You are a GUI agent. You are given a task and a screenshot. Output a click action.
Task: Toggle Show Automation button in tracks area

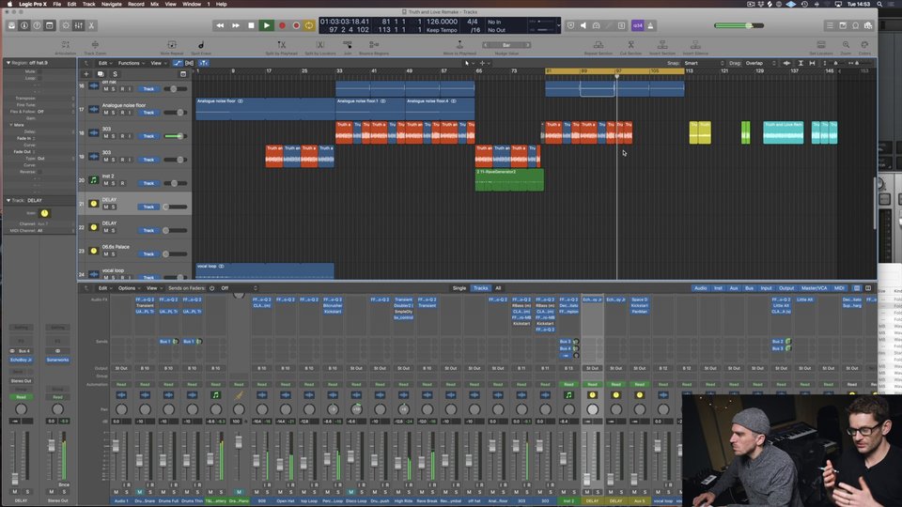pyautogui.click(x=178, y=63)
